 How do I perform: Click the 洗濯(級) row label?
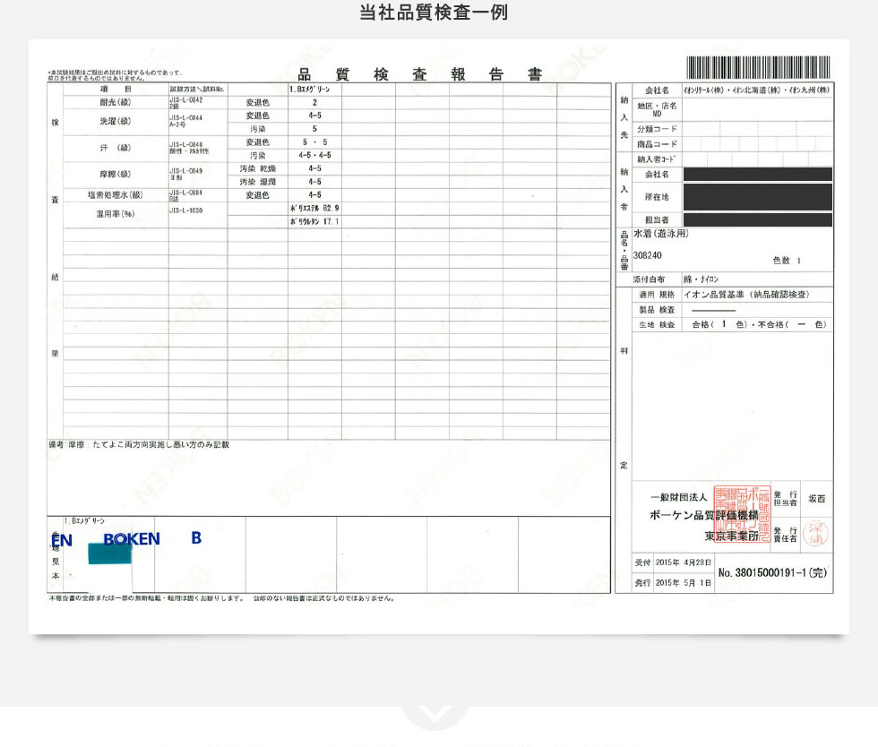[x=116, y=121]
